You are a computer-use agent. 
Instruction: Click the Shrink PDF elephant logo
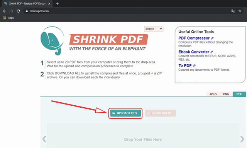pos(52,41)
